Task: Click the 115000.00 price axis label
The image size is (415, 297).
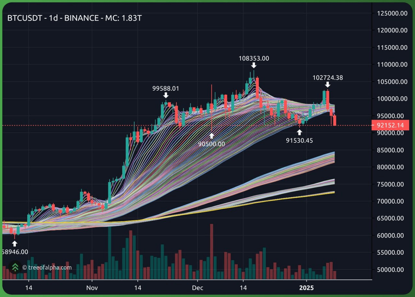Action: [x=392, y=48]
